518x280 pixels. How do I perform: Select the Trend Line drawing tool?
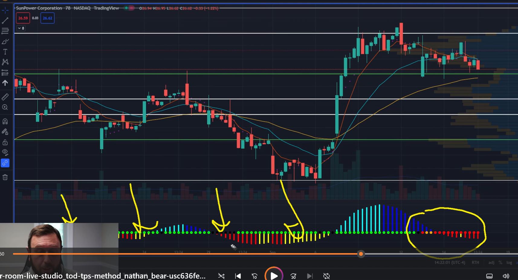[5, 20]
